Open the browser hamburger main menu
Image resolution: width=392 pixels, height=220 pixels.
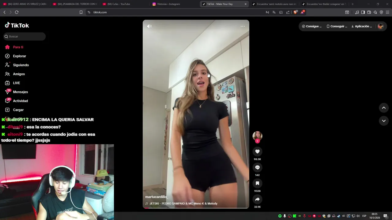(387, 12)
